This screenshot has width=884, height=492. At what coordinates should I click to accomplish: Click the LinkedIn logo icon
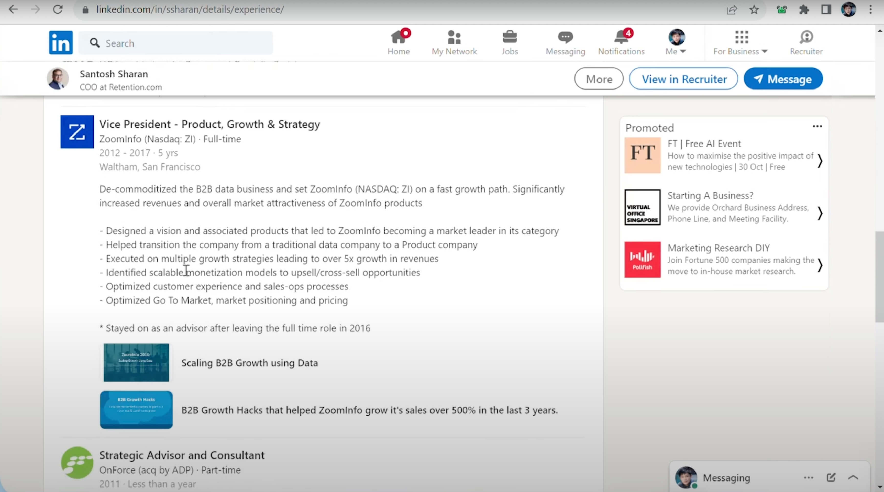pyautogui.click(x=60, y=42)
